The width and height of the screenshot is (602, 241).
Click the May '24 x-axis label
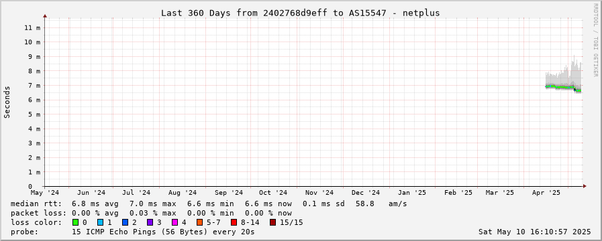[45, 193]
